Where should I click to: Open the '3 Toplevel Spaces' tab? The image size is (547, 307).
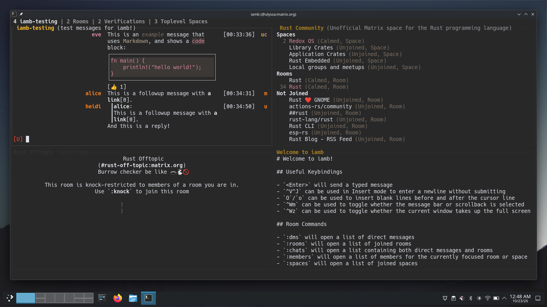tap(181, 21)
